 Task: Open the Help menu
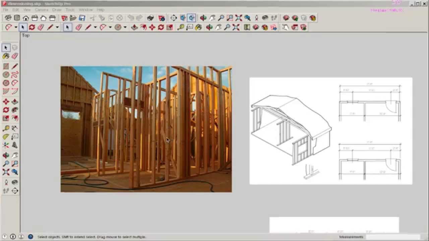tap(101, 10)
